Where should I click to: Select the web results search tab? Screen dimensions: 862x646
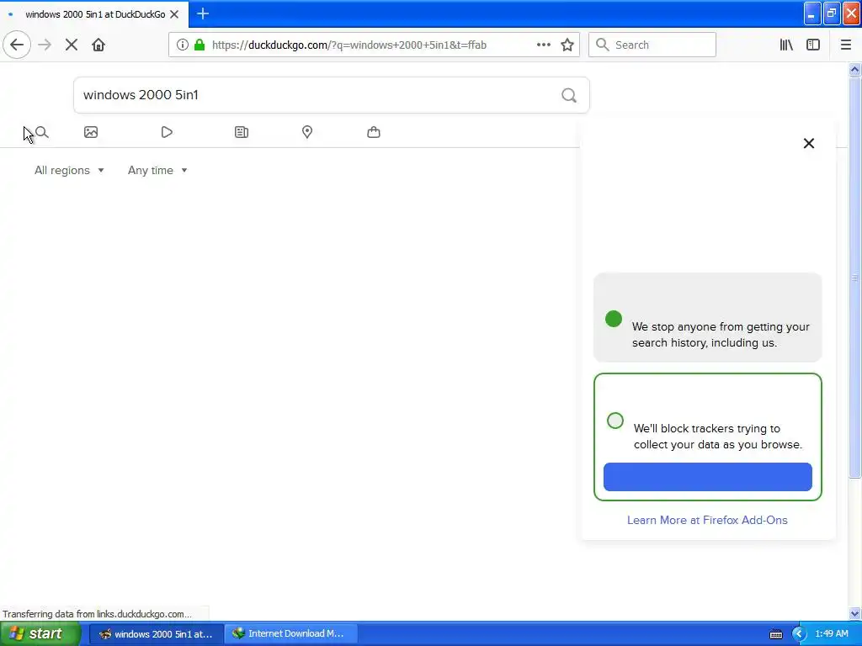[x=42, y=132]
